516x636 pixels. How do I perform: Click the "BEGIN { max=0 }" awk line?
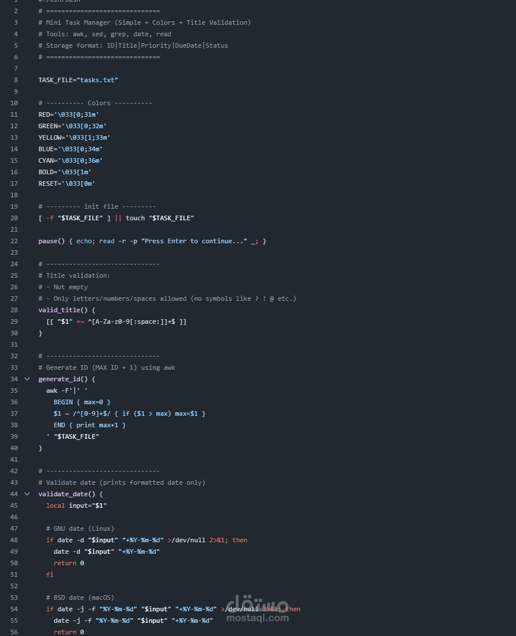[x=82, y=402]
